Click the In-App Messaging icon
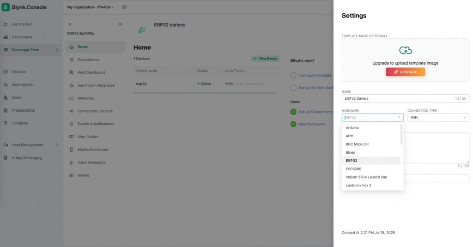Image resolution: width=473 pixels, height=247 pixels. click(x=6, y=158)
